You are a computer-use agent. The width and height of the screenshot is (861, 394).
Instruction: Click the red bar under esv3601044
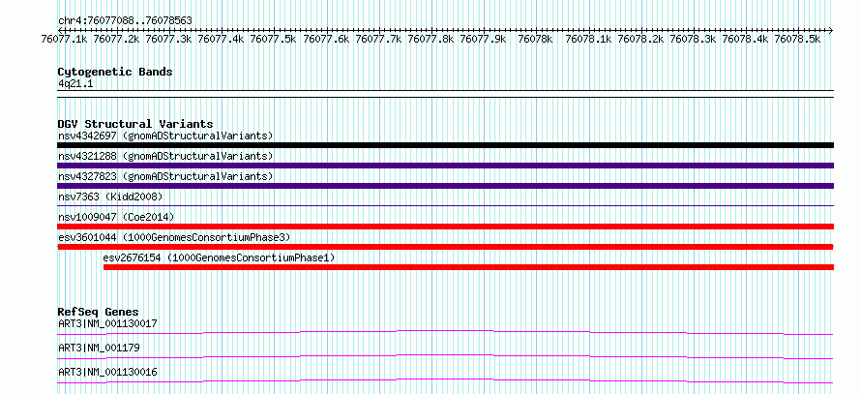[x=445, y=247]
